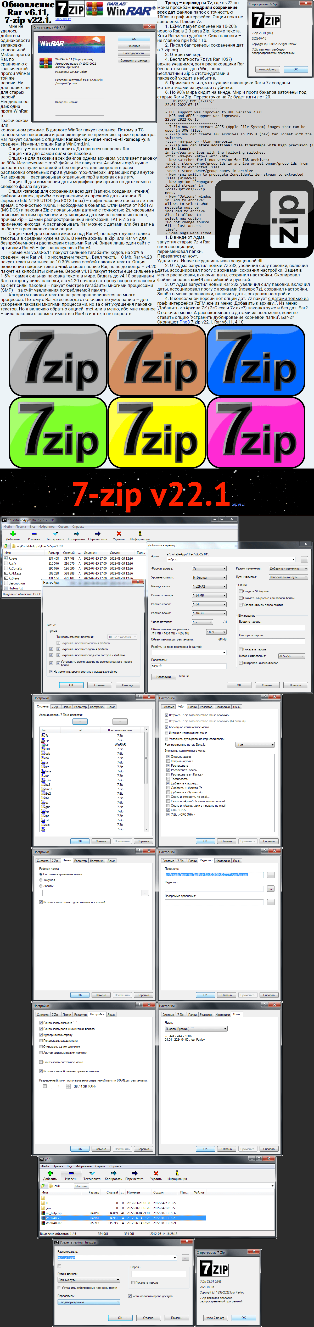Click the yellow 7zip logo image
This screenshot has width=314, height=1327.
pyautogui.click(x=157, y=432)
